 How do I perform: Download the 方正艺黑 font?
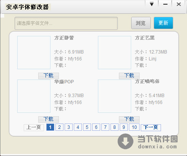click(x=129, y=76)
